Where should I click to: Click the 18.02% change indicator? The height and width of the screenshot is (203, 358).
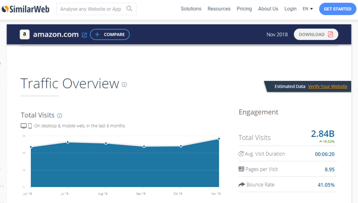[x=327, y=142]
